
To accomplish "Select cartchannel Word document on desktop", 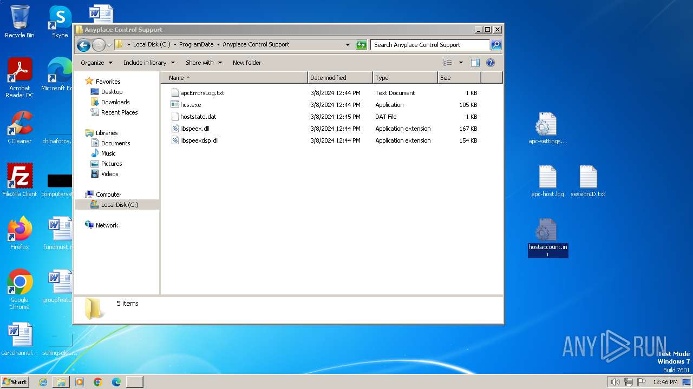I will 19,339.
